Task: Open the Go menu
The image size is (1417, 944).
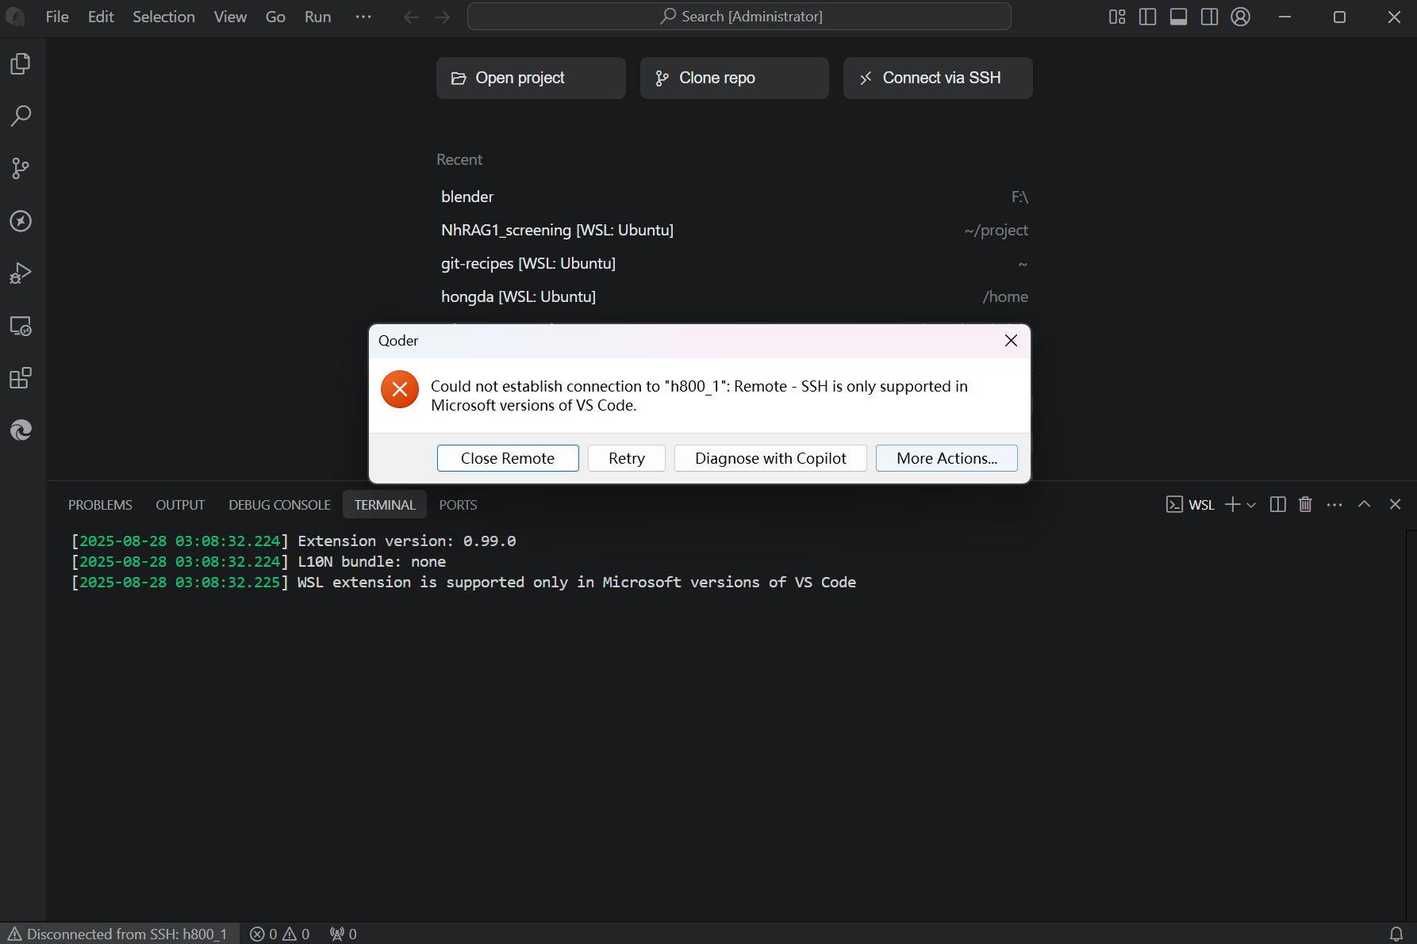Action: tap(275, 17)
